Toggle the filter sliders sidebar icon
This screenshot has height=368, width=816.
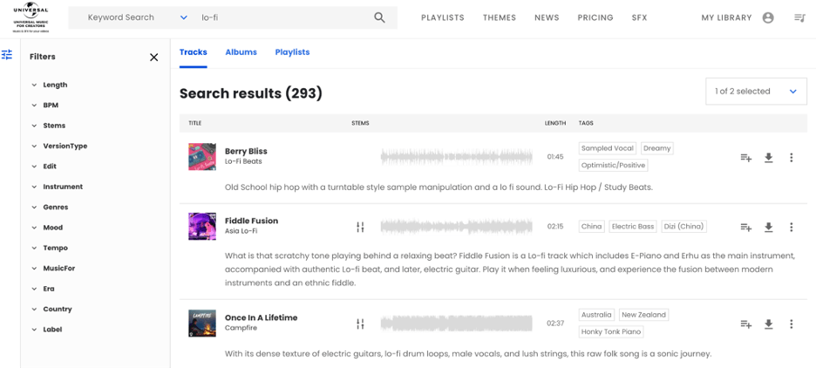(7, 55)
